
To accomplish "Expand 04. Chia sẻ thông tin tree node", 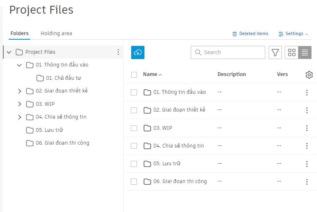I will (19, 117).
